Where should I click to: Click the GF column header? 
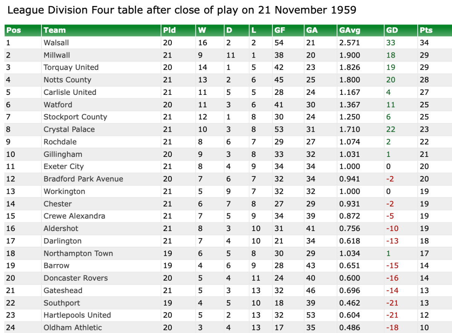(280, 30)
